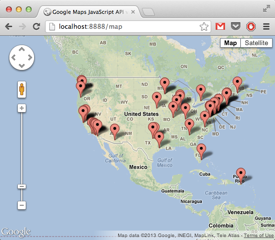Click the Google logo on the map
The height and width of the screenshot is (240, 275).
16,232
